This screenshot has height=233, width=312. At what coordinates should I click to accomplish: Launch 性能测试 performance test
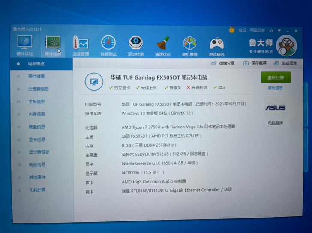pyautogui.click(x=108, y=46)
